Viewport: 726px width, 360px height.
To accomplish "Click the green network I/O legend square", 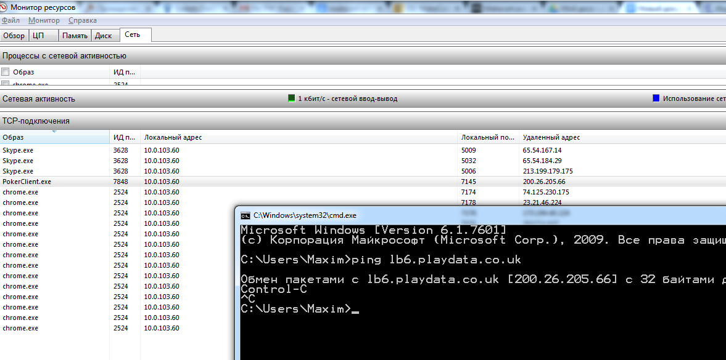I will pos(291,98).
